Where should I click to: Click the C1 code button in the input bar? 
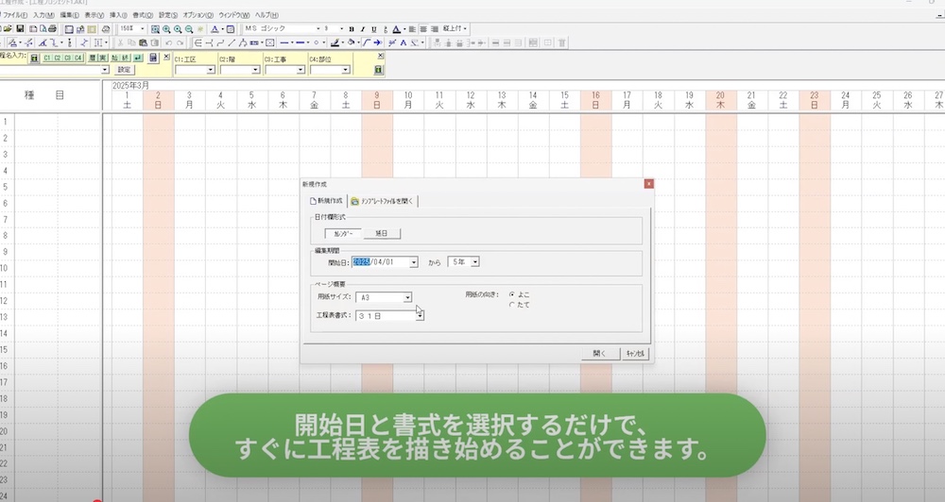coord(47,58)
